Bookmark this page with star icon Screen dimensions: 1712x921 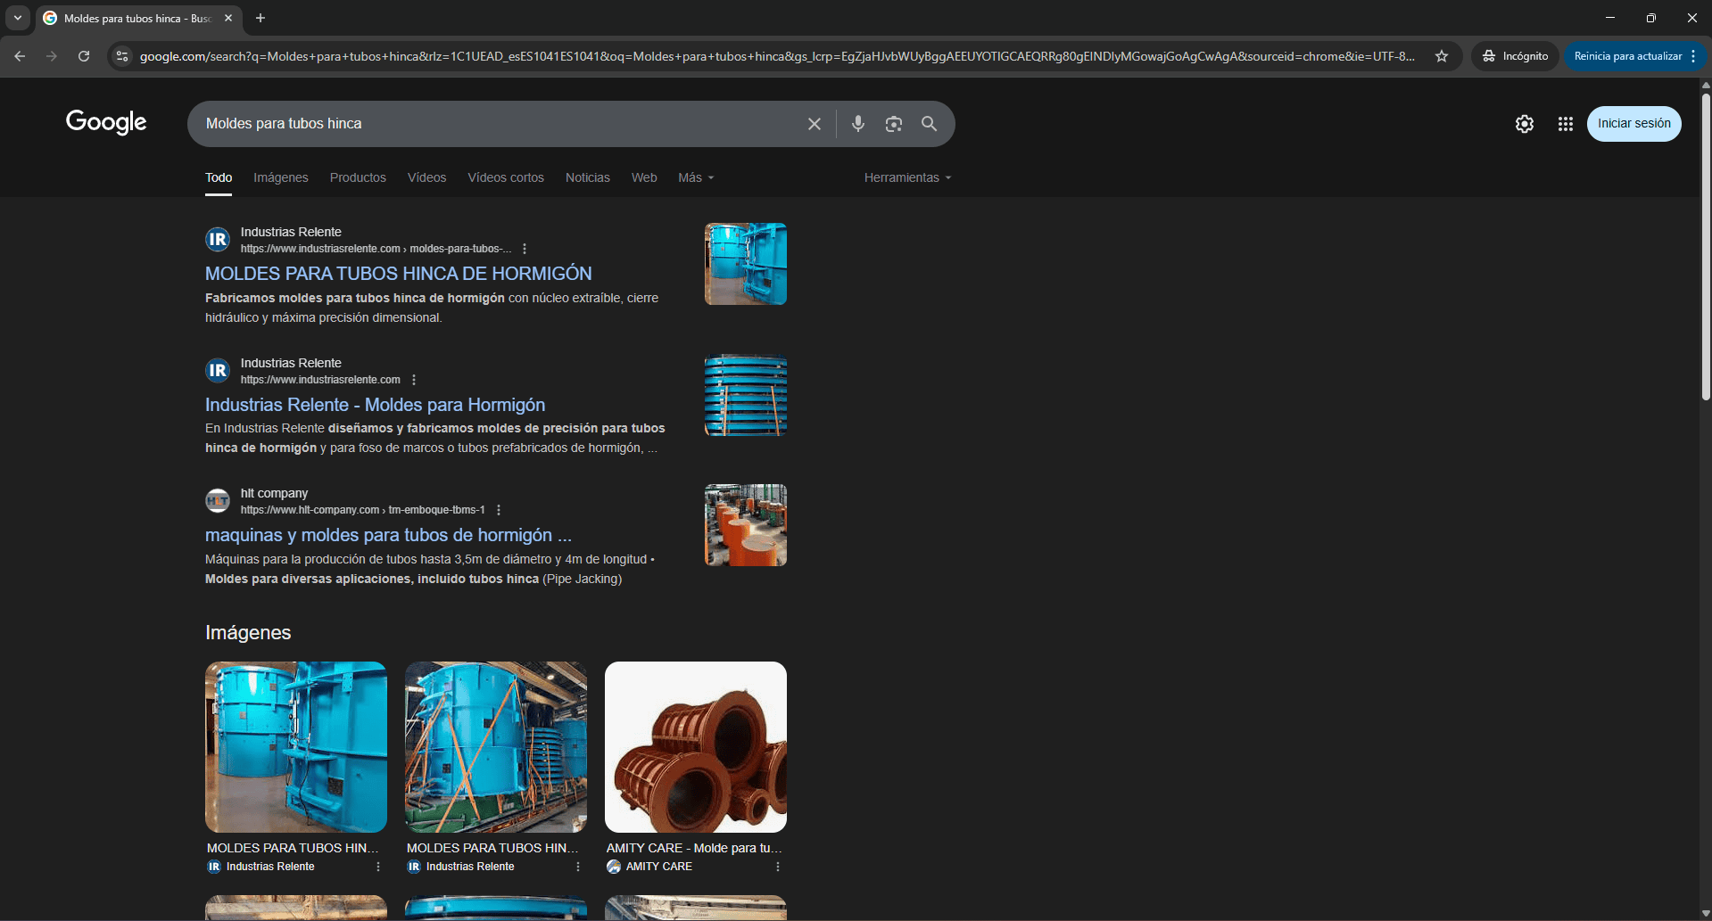[x=1441, y=56]
